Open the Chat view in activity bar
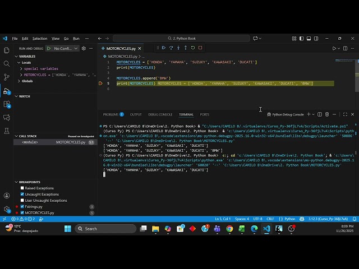Viewport: 359px width, 269px height. pyautogui.click(x=7, y=118)
